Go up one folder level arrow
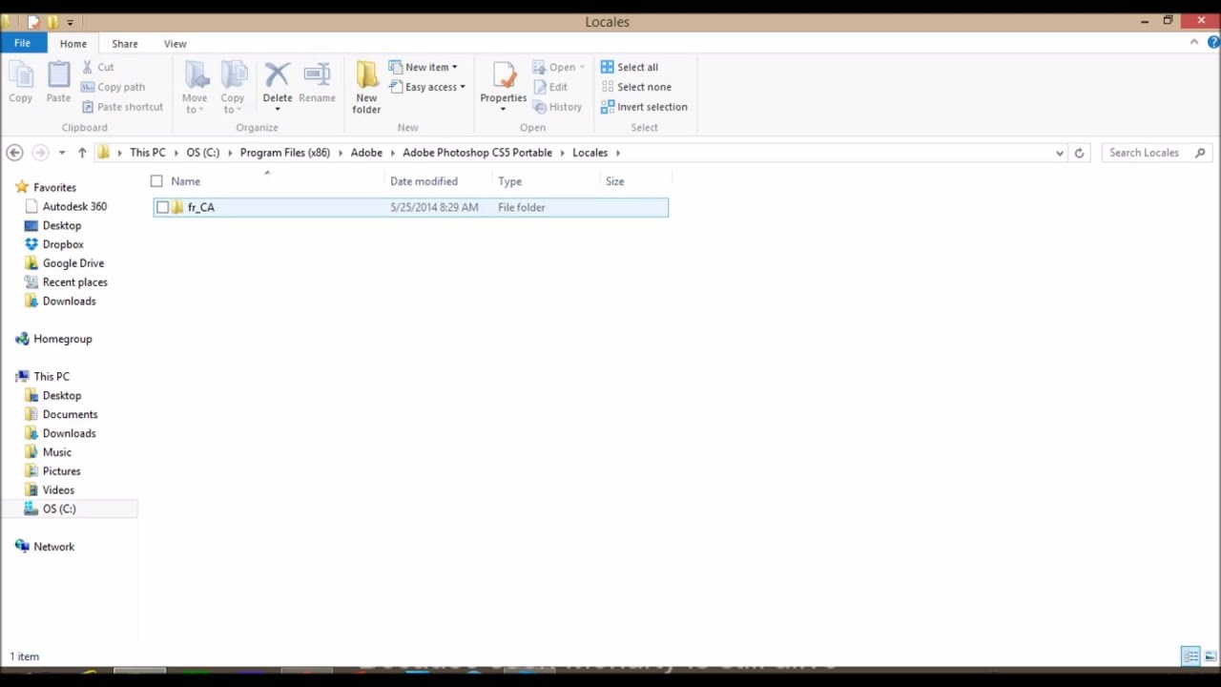This screenshot has height=687, width=1221. coord(82,153)
